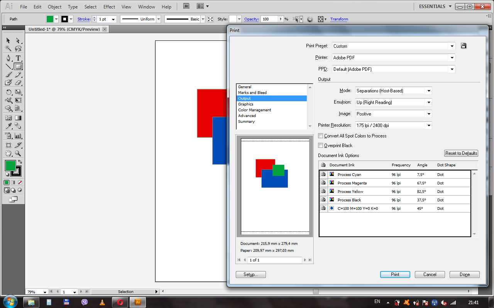This screenshot has height=308, width=494.
Task: Choose the Magic Wand tool
Action: 8,49
